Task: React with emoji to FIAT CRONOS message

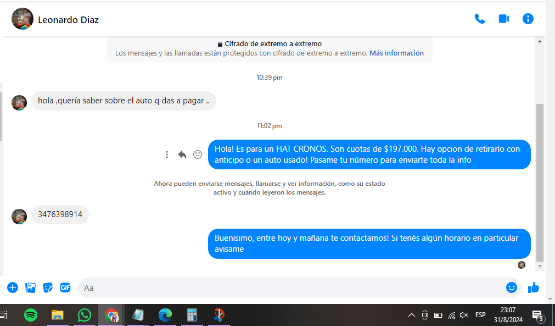Action: [x=198, y=154]
